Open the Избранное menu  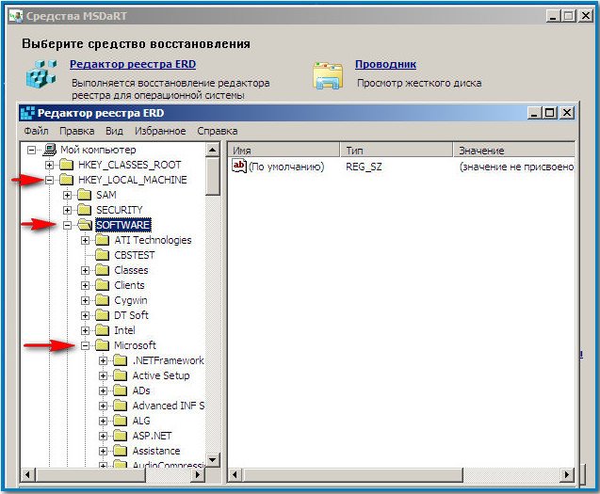pos(158,131)
